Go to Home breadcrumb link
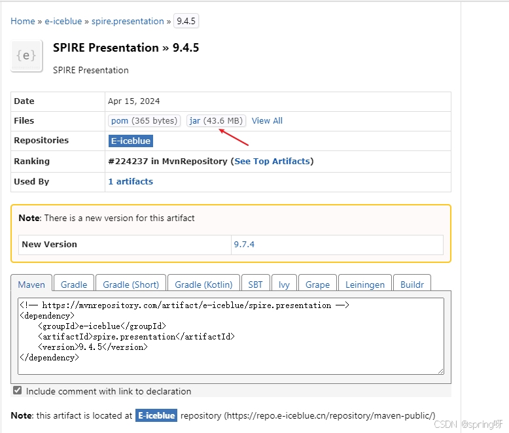The width and height of the screenshot is (509, 433). [23, 21]
